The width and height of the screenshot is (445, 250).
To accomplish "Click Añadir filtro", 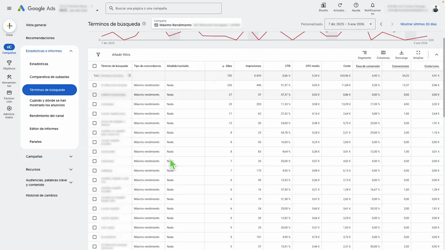I will point(121,55).
